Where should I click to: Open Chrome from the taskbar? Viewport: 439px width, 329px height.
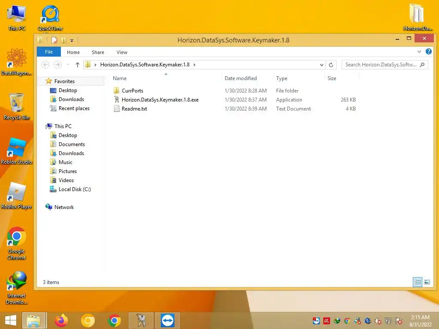tap(114, 320)
